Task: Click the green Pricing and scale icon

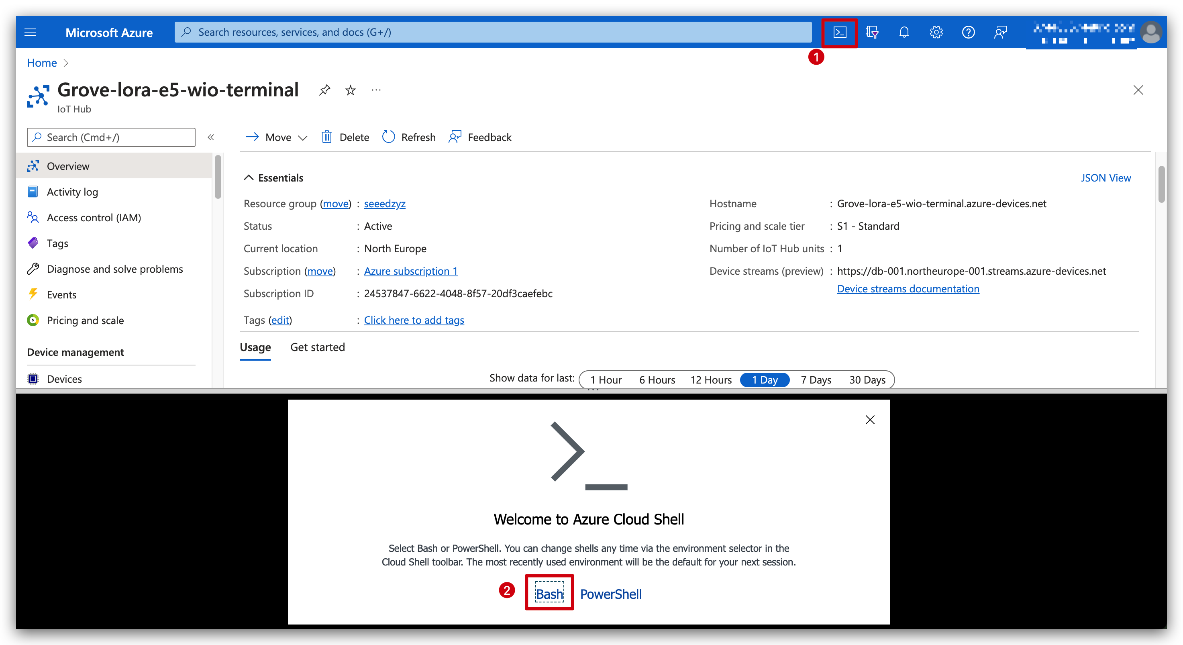Action: [x=33, y=320]
